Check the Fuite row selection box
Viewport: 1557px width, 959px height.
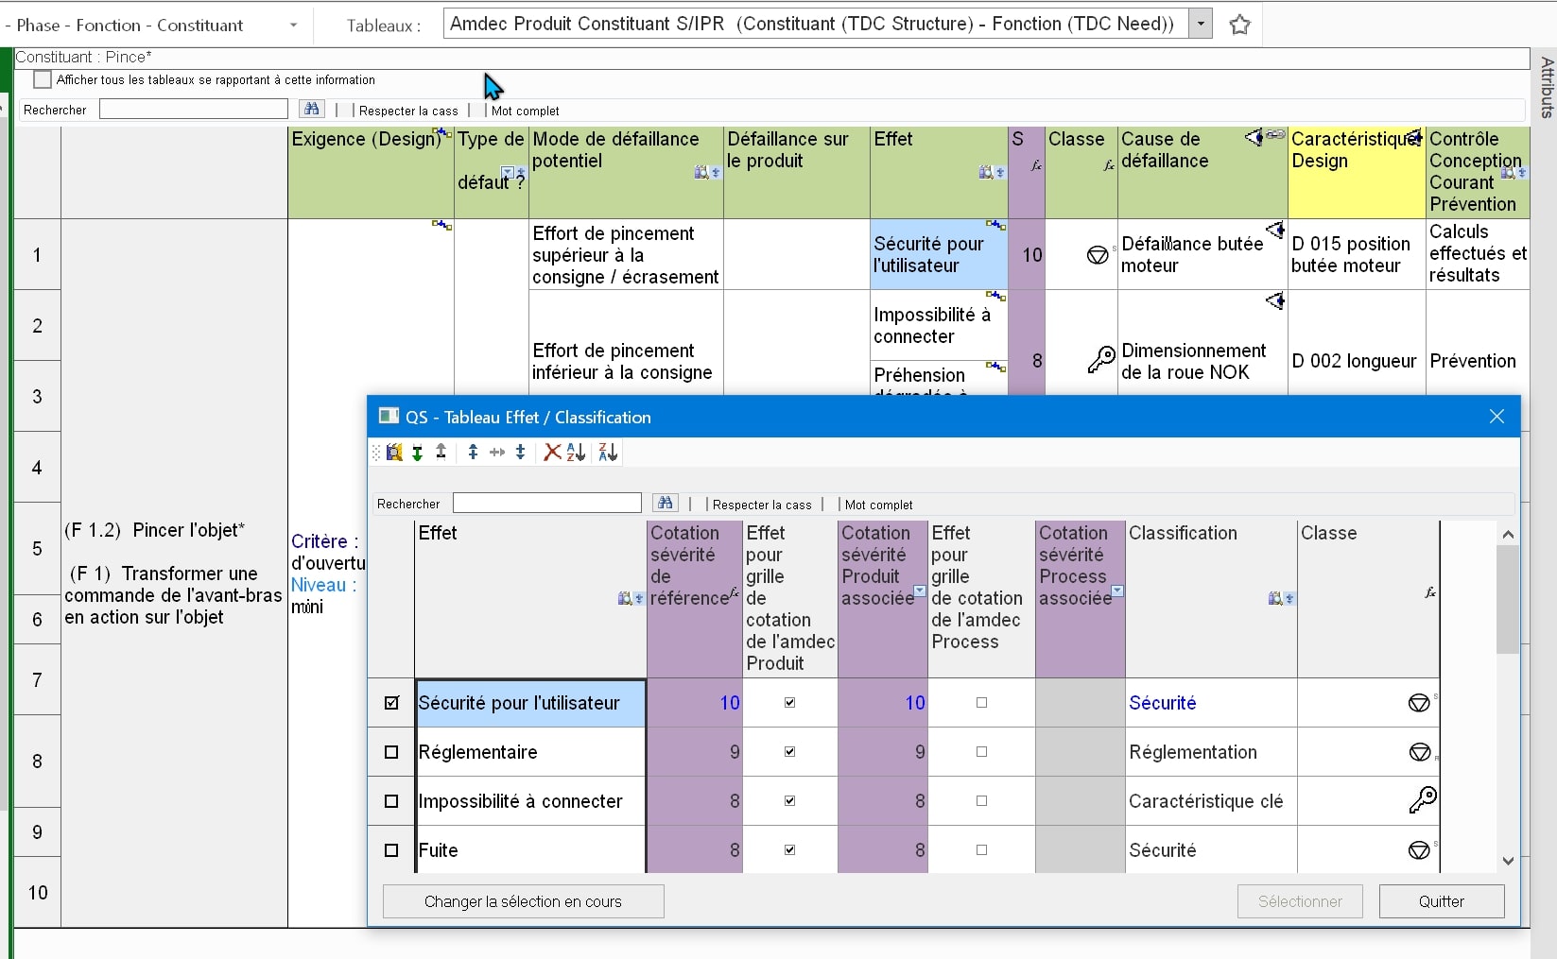coord(391,850)
